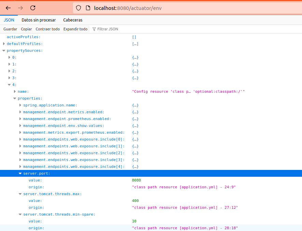302x231 pixels.
Task: Collapse the server.port node
Action: 20,173
